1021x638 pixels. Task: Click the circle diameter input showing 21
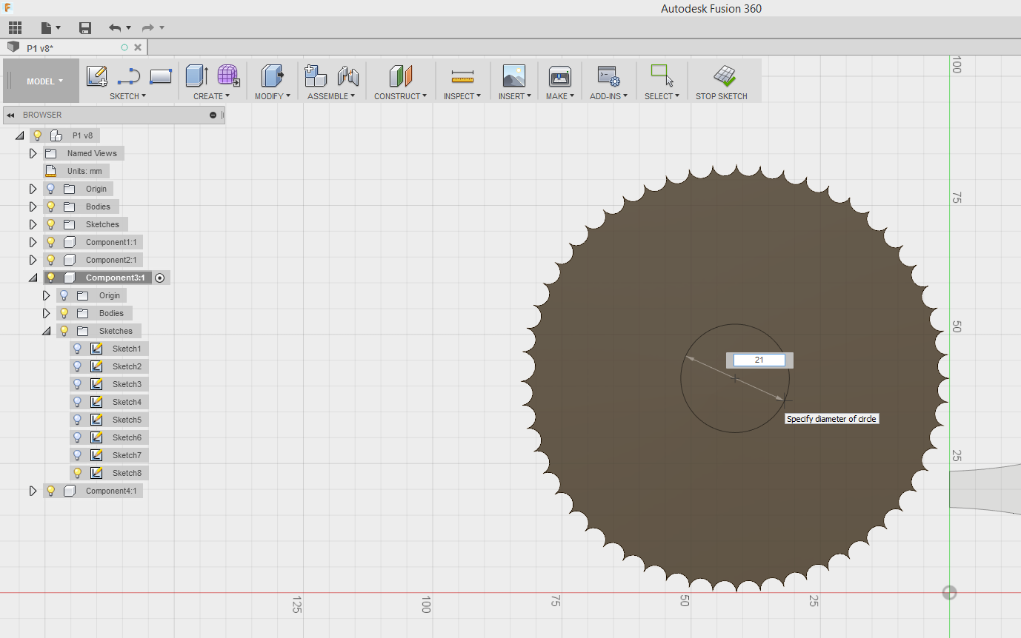(759, 360)
